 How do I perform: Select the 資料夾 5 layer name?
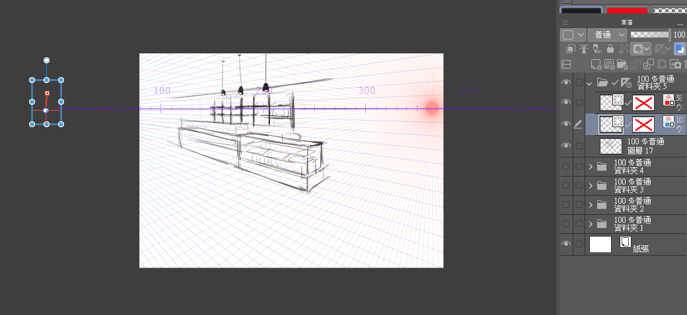652,86
